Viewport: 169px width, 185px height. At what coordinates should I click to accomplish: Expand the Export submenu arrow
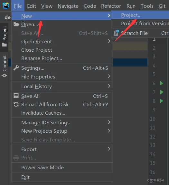click(x=109, y=149)
